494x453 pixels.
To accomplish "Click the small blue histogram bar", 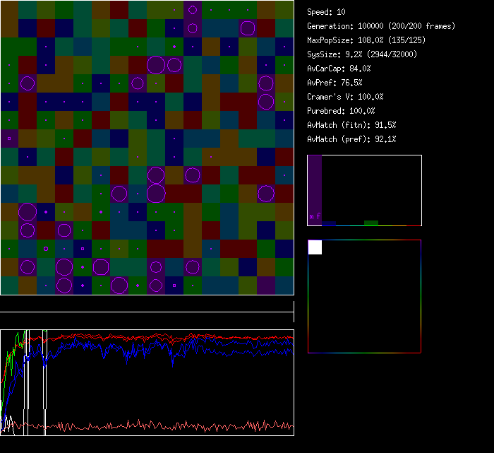I will pyautogui.click(x=329, y=223).
